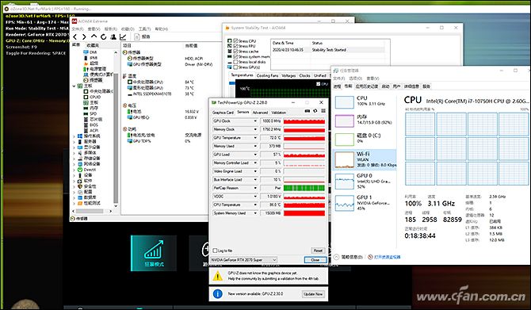Switch to the Graphics Card tab in GPU-Z
The height and width of the screenshot is (310, 531).
pyautogui.click(x=223, y=112)
